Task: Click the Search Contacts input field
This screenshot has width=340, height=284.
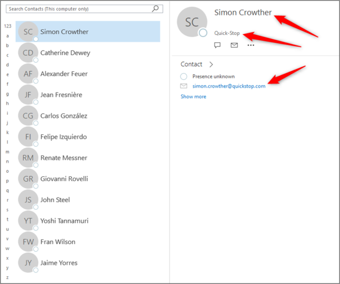Action: [84, 9]
